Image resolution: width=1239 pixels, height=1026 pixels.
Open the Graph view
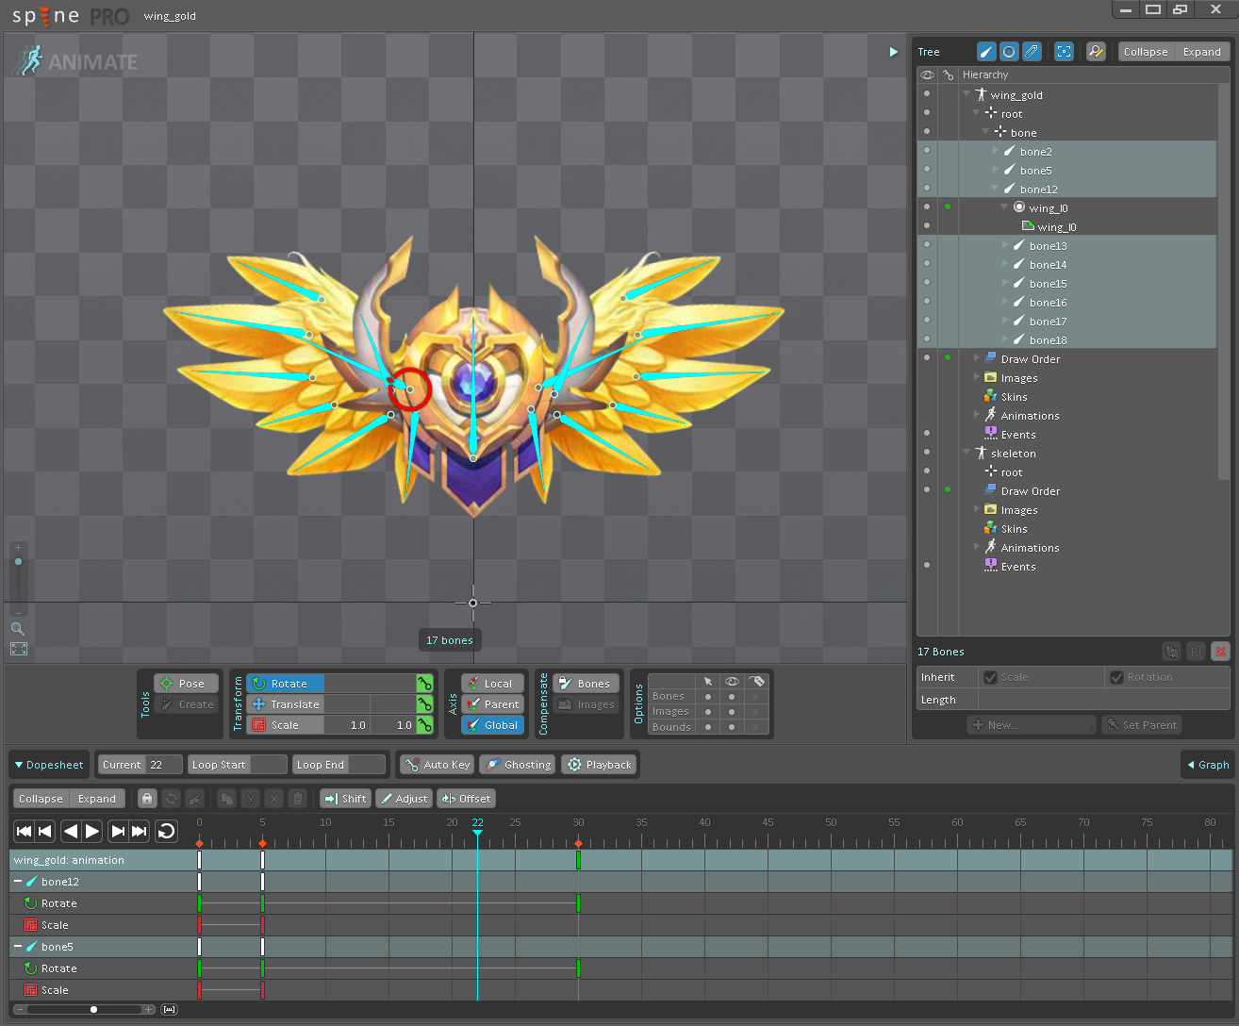[x=1208, y=765]
